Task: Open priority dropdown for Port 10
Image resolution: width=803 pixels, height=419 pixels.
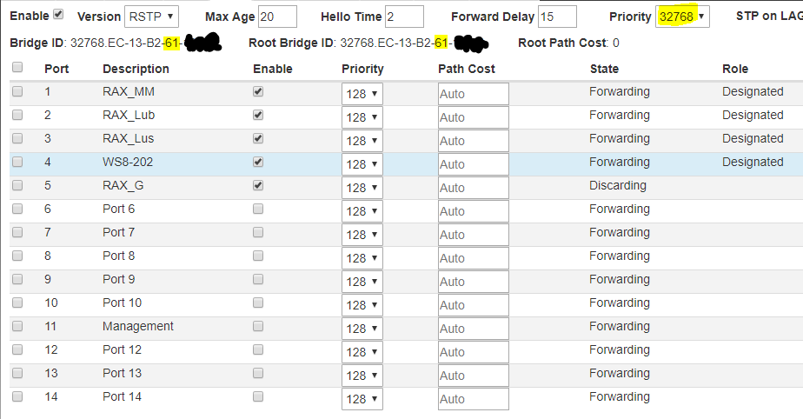Action: pos(362,305)
